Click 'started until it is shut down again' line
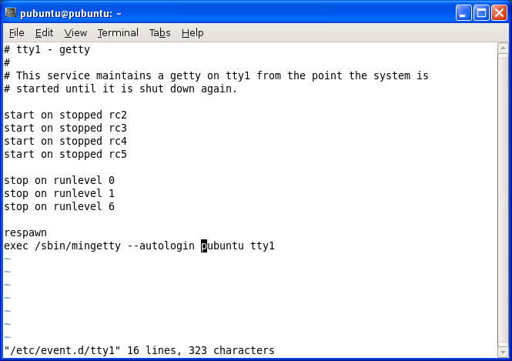Screen dimensions: 512x361 [x=120, y=89]
